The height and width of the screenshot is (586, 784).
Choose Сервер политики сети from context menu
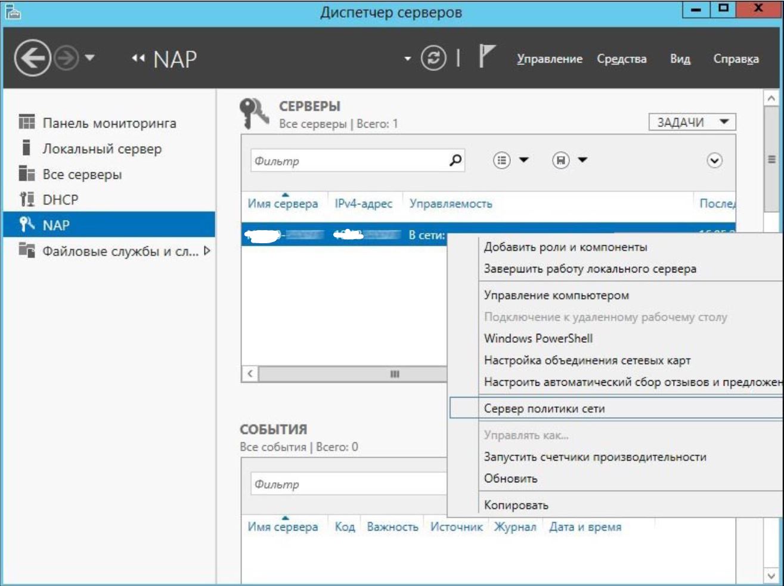[544, 409]
